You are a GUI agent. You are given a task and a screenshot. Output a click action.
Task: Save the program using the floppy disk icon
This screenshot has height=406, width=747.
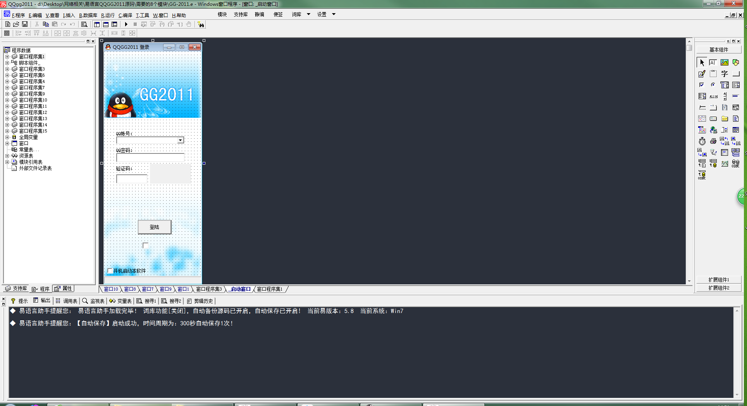25,24
